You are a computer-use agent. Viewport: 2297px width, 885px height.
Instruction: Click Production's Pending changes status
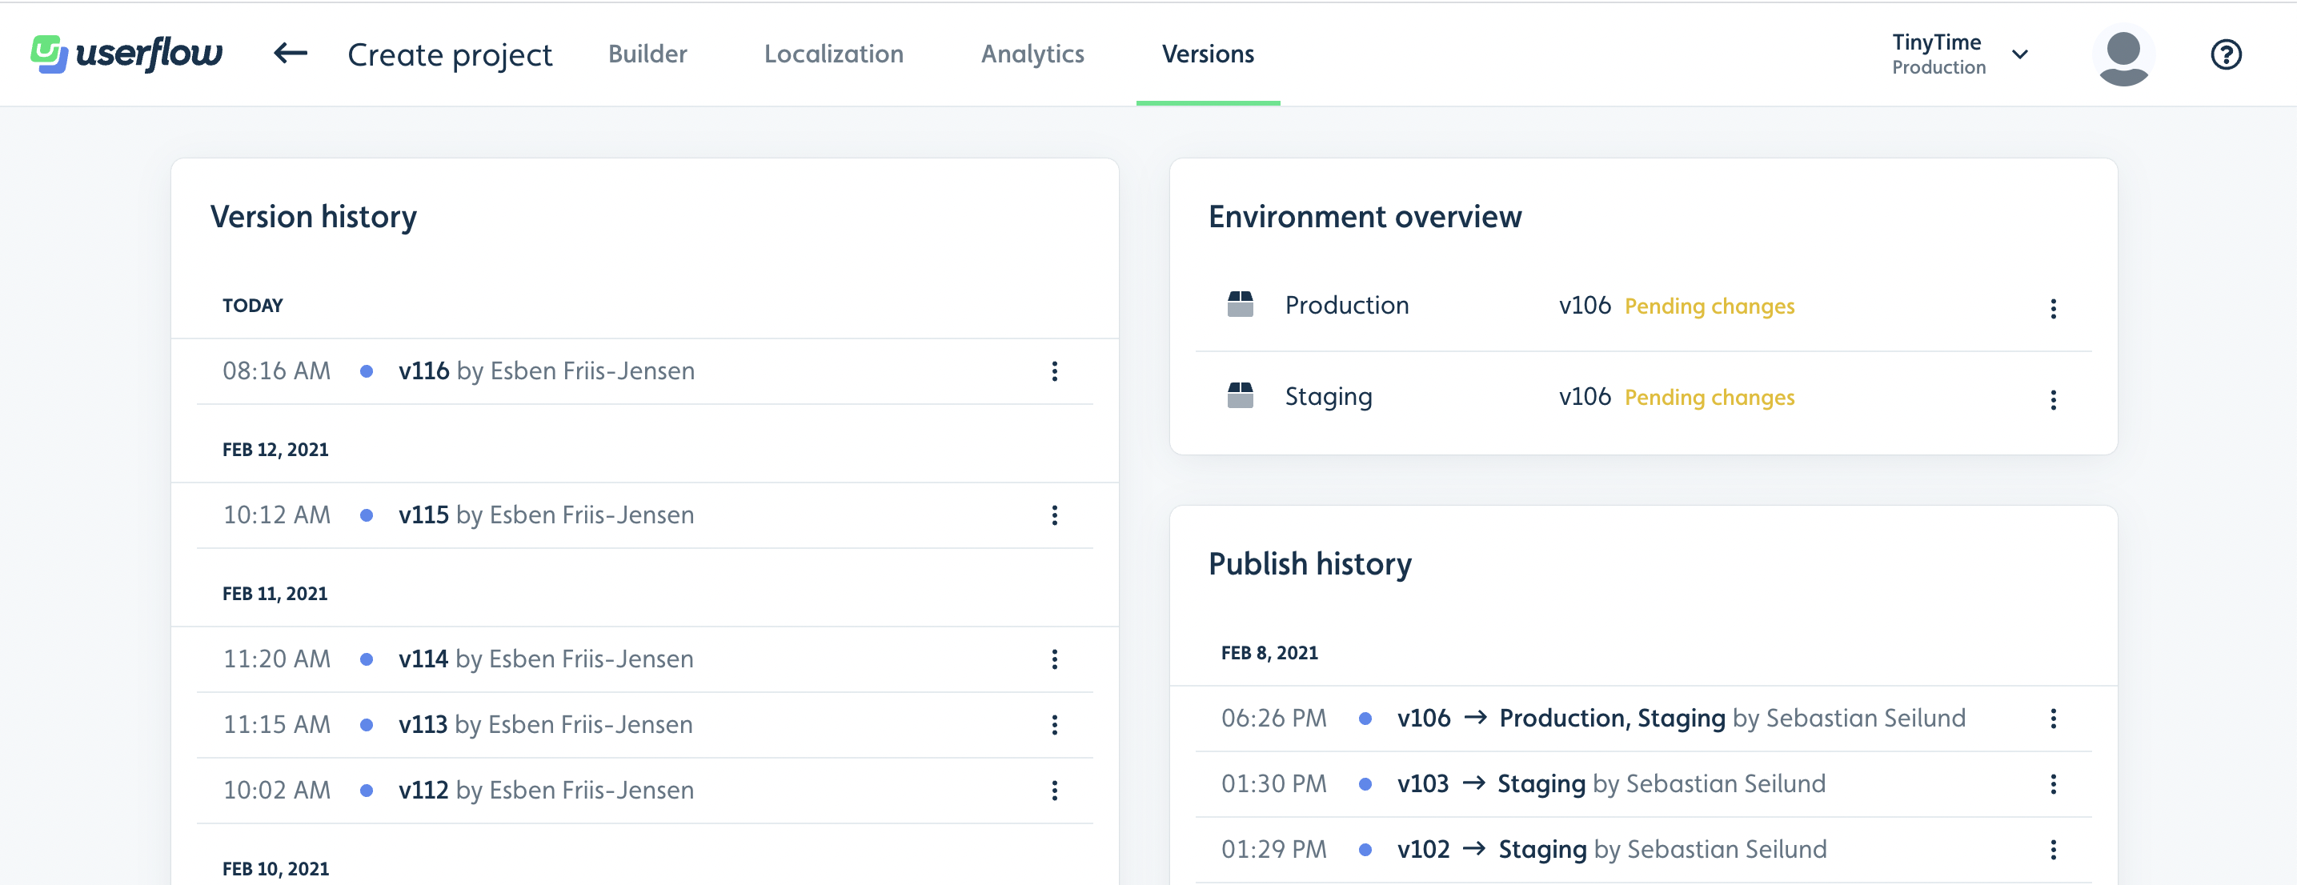1710,306
